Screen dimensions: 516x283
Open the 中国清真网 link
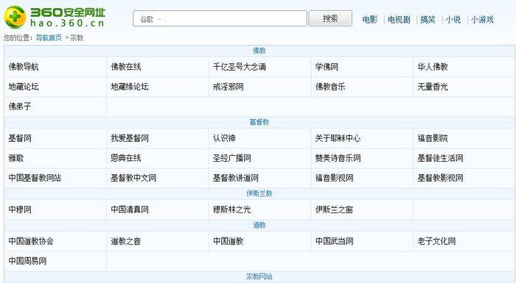129,209
